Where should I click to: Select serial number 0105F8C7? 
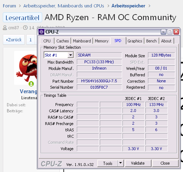[x=99, y=87]
